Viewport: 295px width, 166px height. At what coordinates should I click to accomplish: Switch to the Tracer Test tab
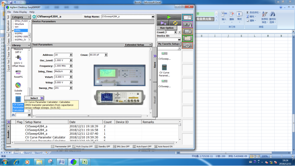(9, 52)
